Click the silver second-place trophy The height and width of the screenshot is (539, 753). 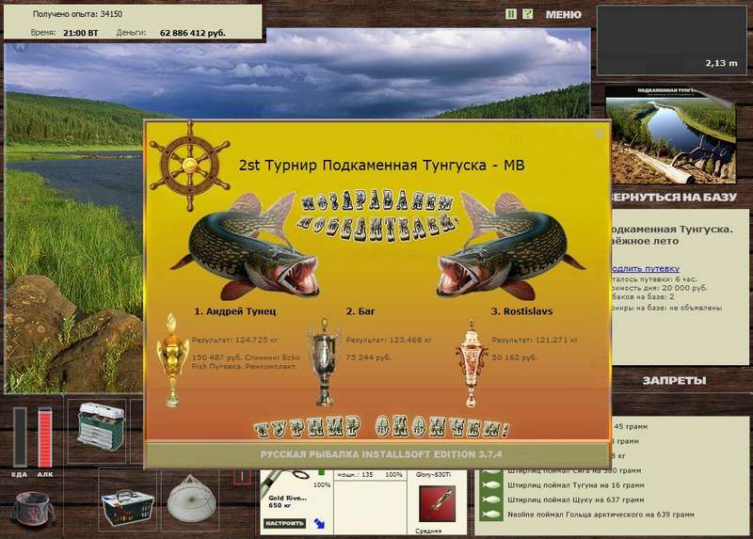click(324, 361)
